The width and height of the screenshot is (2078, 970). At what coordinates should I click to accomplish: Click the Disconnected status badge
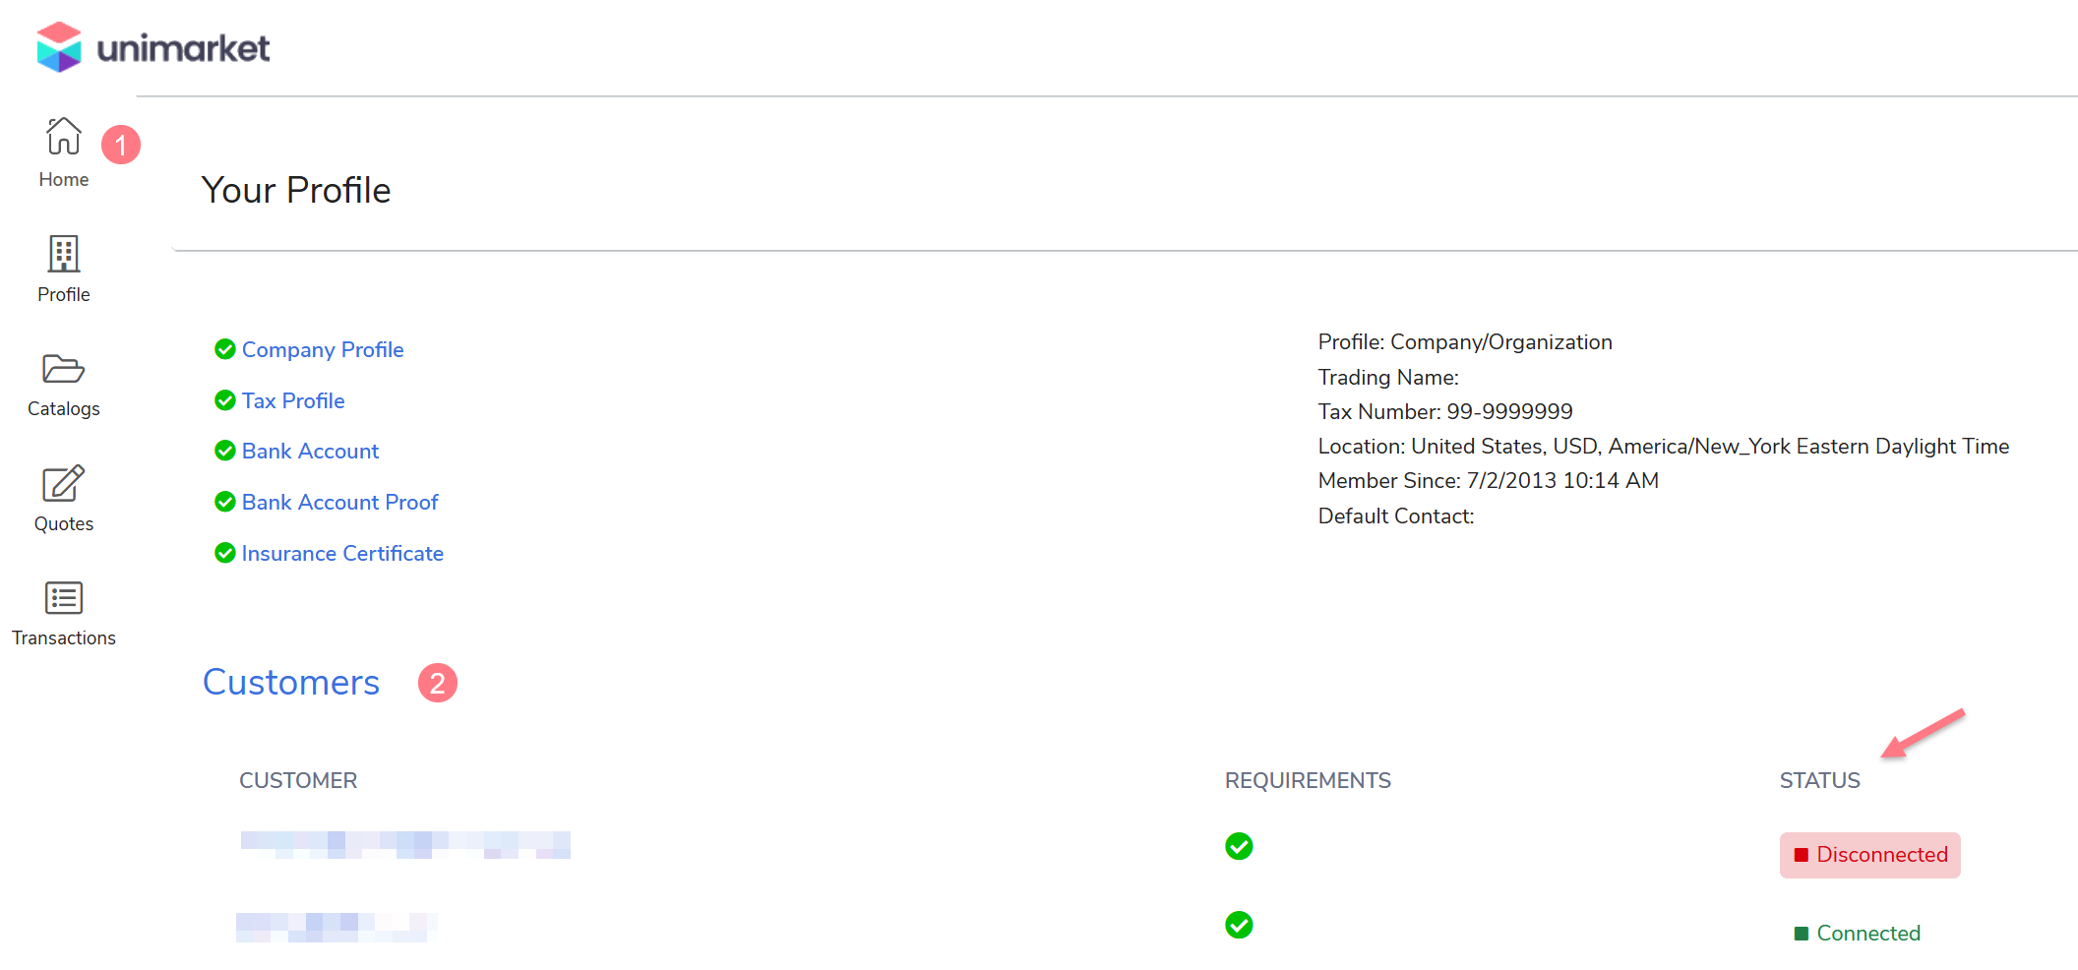click(1869, 855)
